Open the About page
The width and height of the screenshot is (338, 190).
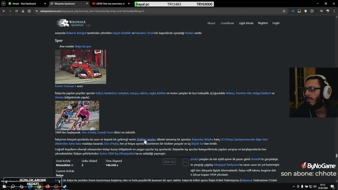click(x=211, y=23)
